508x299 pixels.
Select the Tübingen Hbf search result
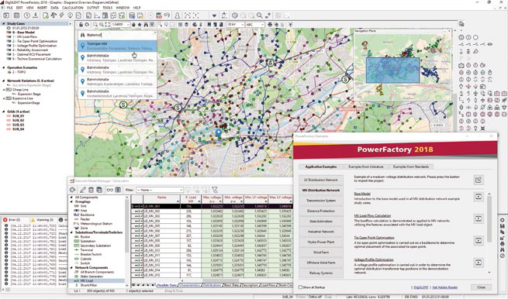tap(118, 46)
